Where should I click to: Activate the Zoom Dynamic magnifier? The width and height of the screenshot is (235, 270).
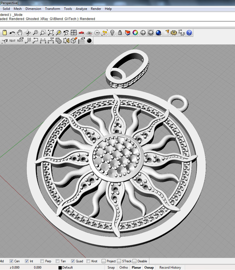click(35, 33)
